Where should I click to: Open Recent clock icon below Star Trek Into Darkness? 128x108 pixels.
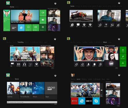click(100, 25)
